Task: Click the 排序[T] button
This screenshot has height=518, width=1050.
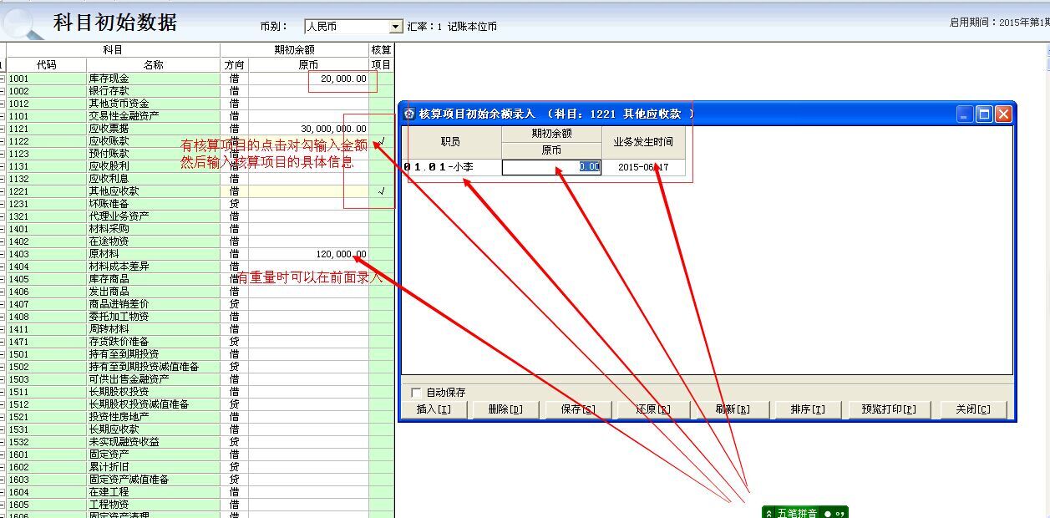Action: pos(806,411)
